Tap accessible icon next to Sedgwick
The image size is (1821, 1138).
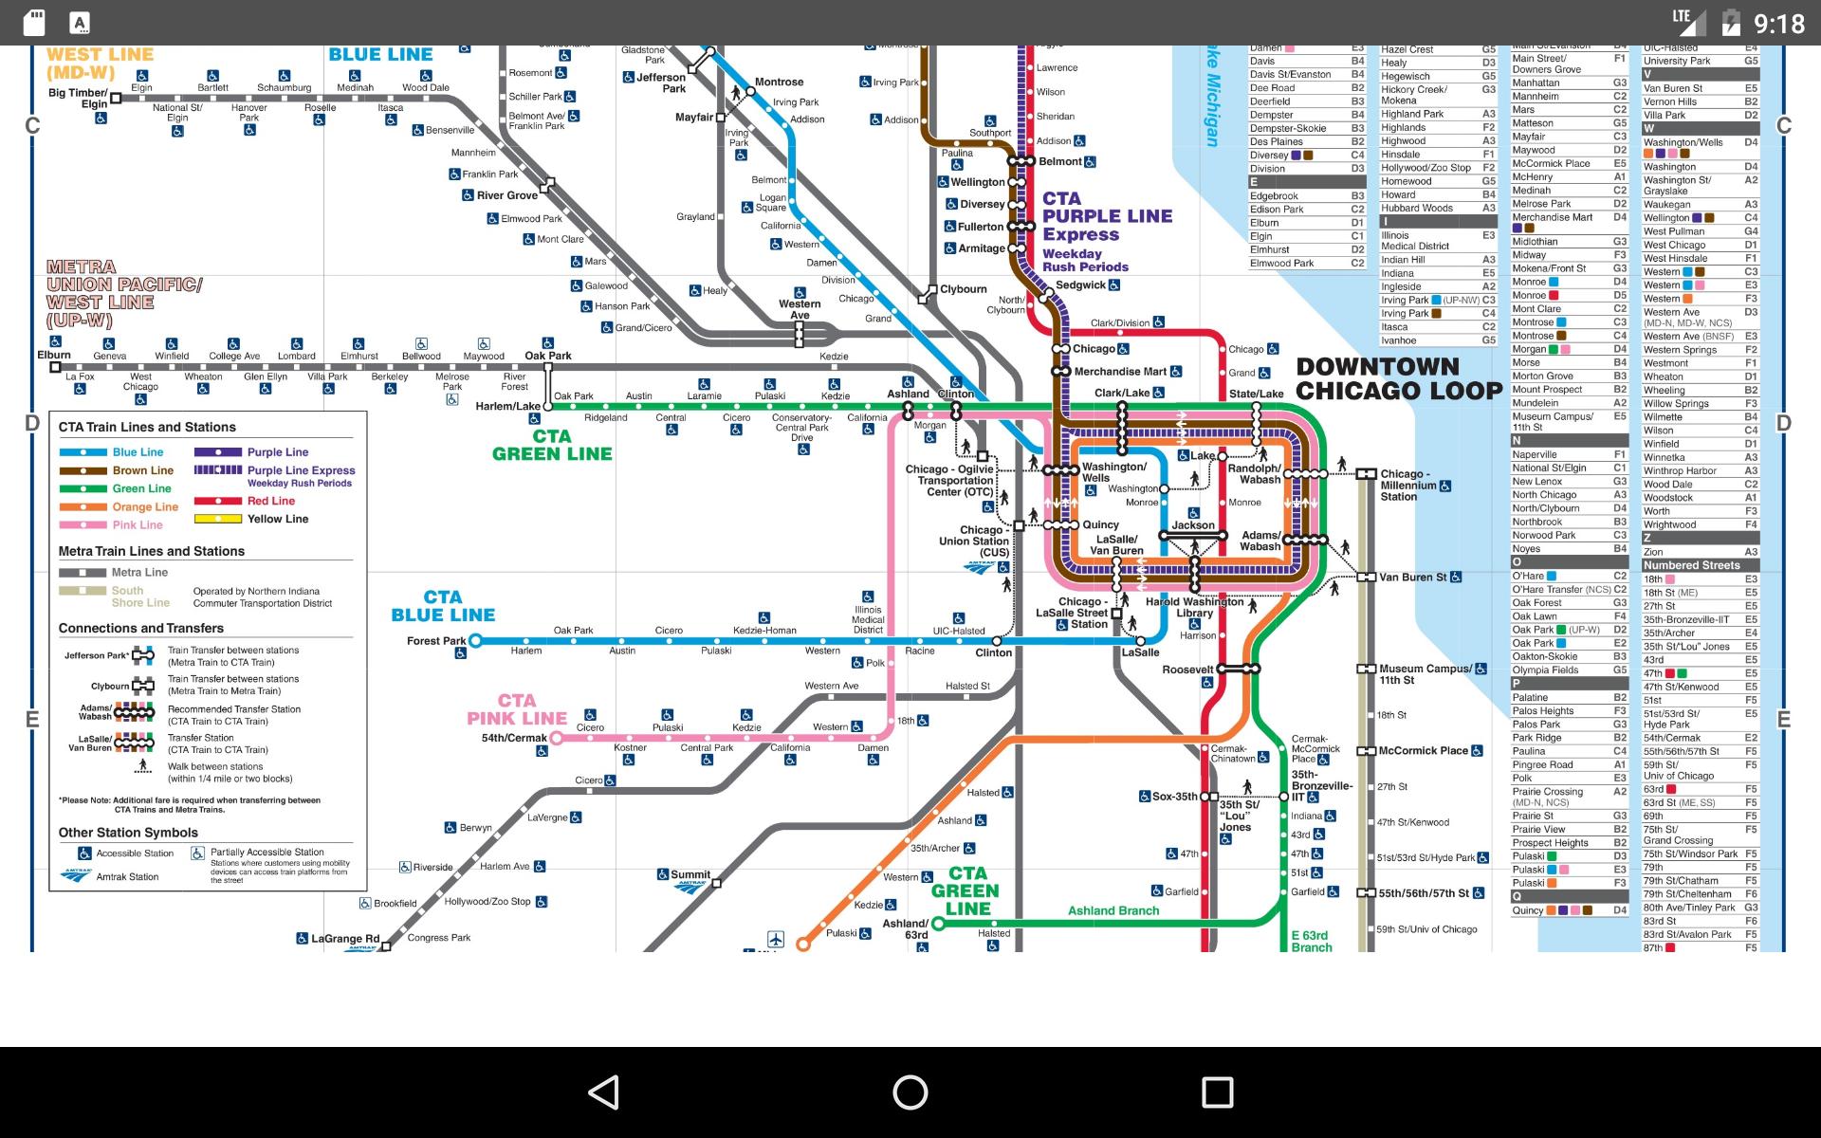click(1114, 285)
